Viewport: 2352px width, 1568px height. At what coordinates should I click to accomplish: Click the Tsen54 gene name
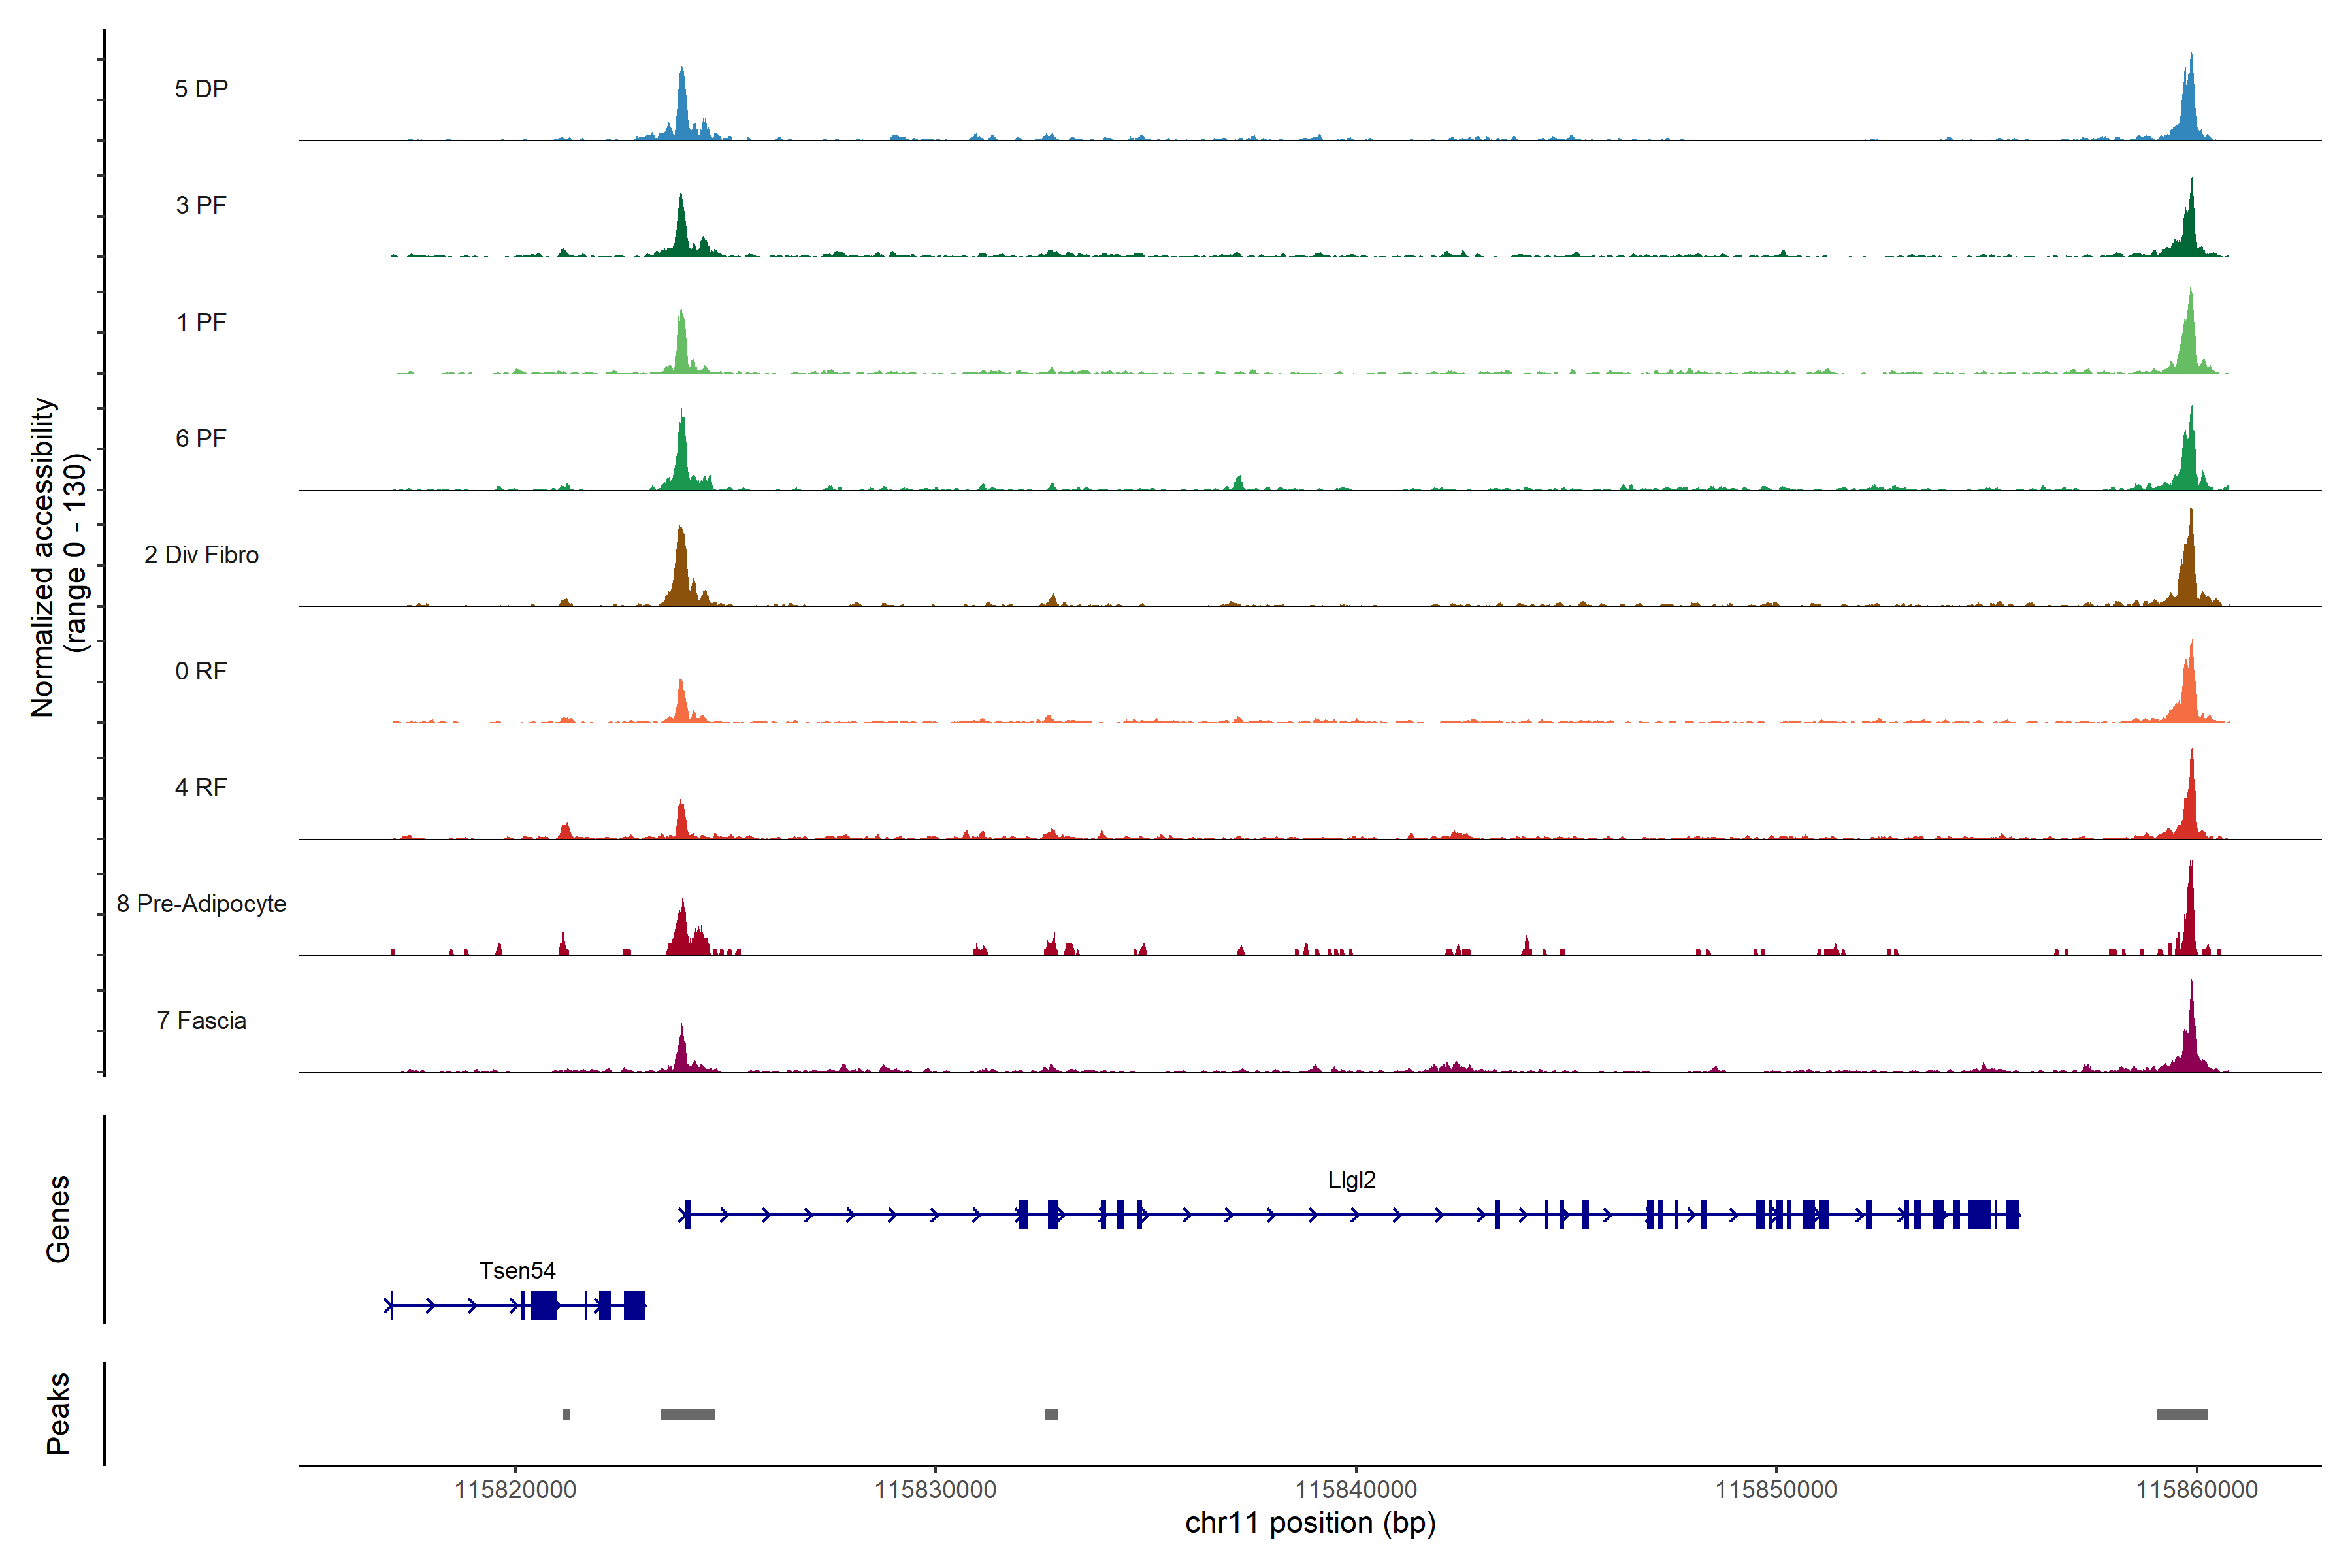[x=517, y=1270]
